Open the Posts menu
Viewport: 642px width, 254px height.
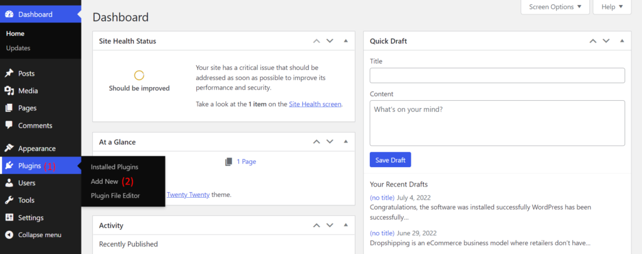click(x=26, y=73)
